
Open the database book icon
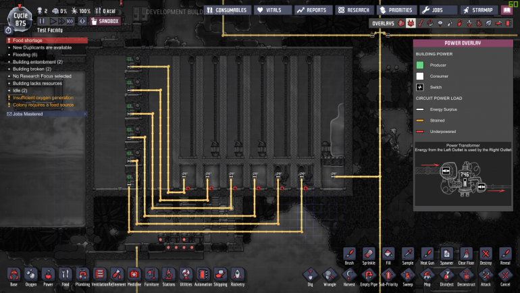[507, 10]
